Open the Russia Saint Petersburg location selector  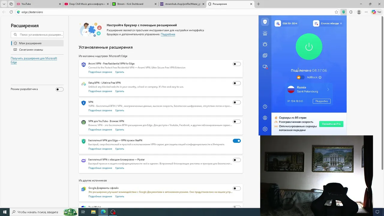coord(308,89)
